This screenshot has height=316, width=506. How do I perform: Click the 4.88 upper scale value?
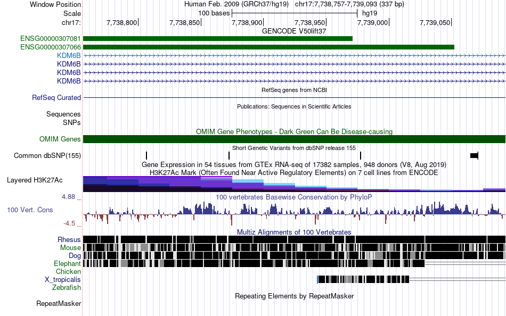tap(68, 197)
